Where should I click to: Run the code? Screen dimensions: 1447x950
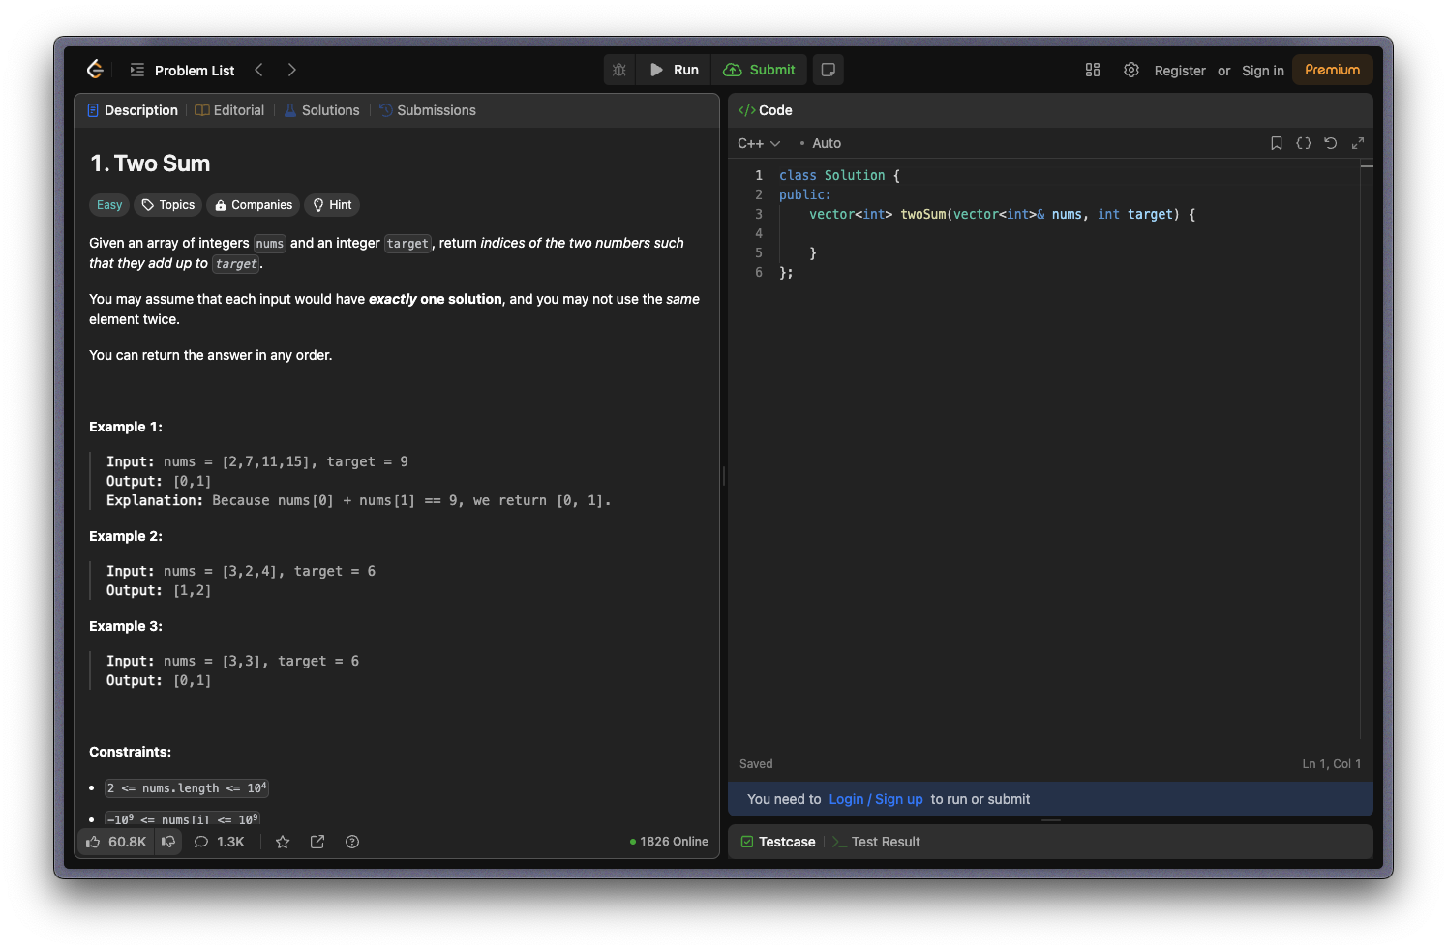point(674,70)
